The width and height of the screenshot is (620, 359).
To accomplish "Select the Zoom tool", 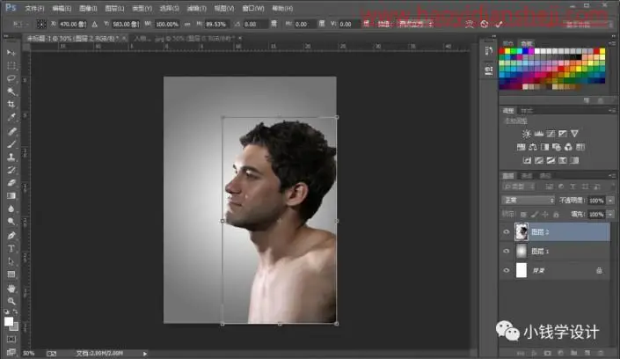I will 11,302.
